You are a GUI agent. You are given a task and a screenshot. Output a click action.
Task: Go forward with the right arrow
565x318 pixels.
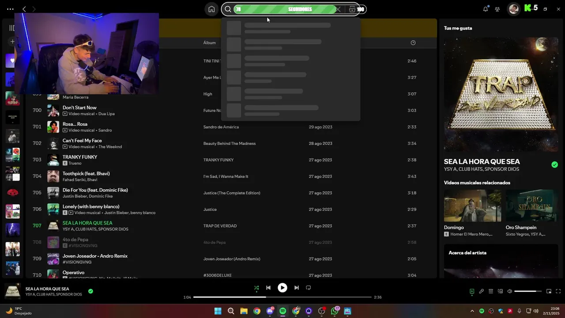point(34,9)
